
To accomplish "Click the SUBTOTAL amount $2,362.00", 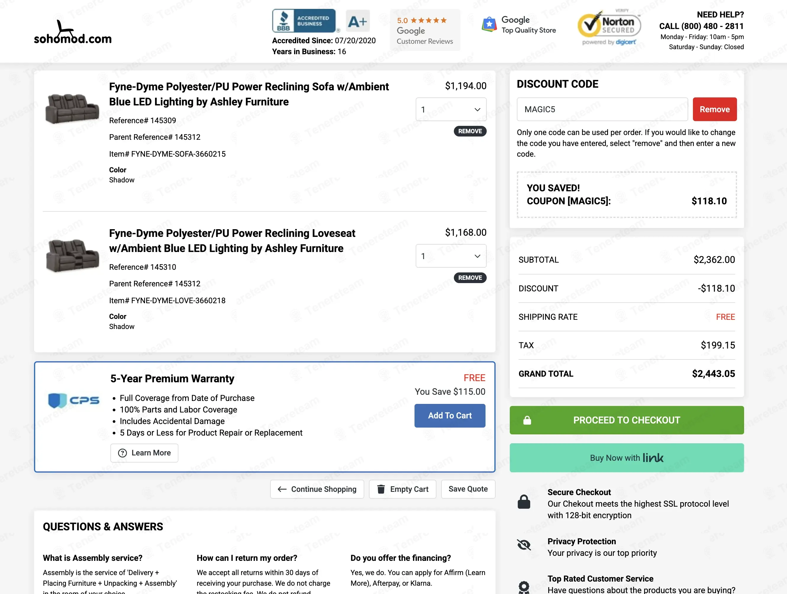I will (714, 260).
